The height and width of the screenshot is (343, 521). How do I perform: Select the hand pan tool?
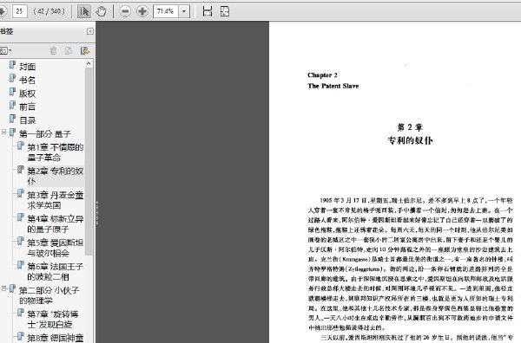pyautogui.click(x=101, y=11)
